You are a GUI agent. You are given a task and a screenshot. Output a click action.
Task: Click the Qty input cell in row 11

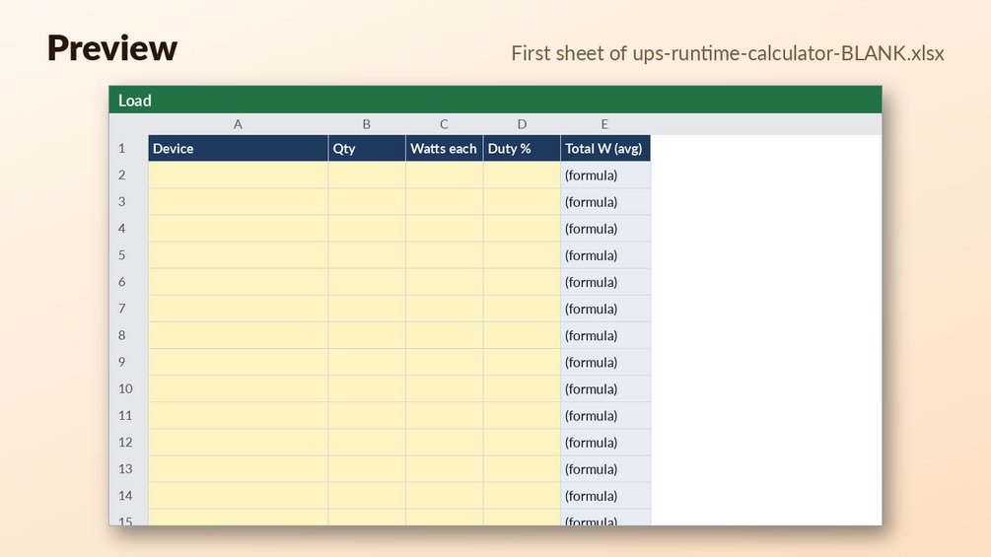pos(367,416)
